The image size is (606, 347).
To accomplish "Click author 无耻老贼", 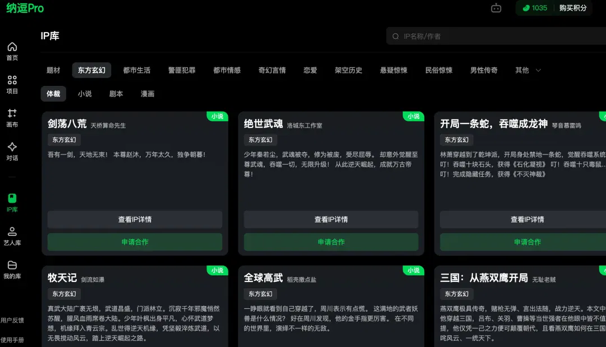I will [x=544, y=279].
